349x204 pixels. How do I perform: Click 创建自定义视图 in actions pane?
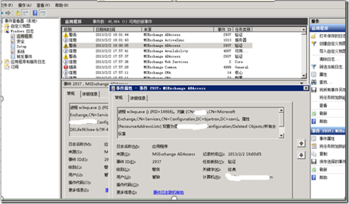[x=328, y=43]
